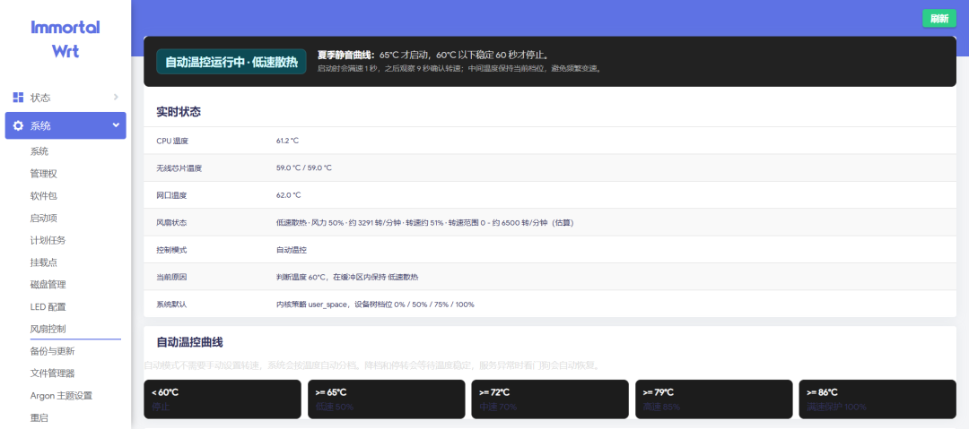Click 网口温度 value 62.0 °C
969x429 pixels.
point(289,195)
